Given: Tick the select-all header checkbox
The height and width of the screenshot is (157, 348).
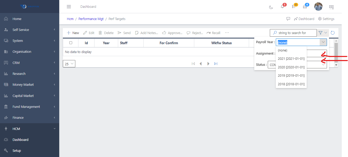Looking at the screenshot, I should pos(71,43).
